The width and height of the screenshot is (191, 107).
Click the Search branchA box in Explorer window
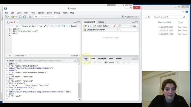(170, 17)
